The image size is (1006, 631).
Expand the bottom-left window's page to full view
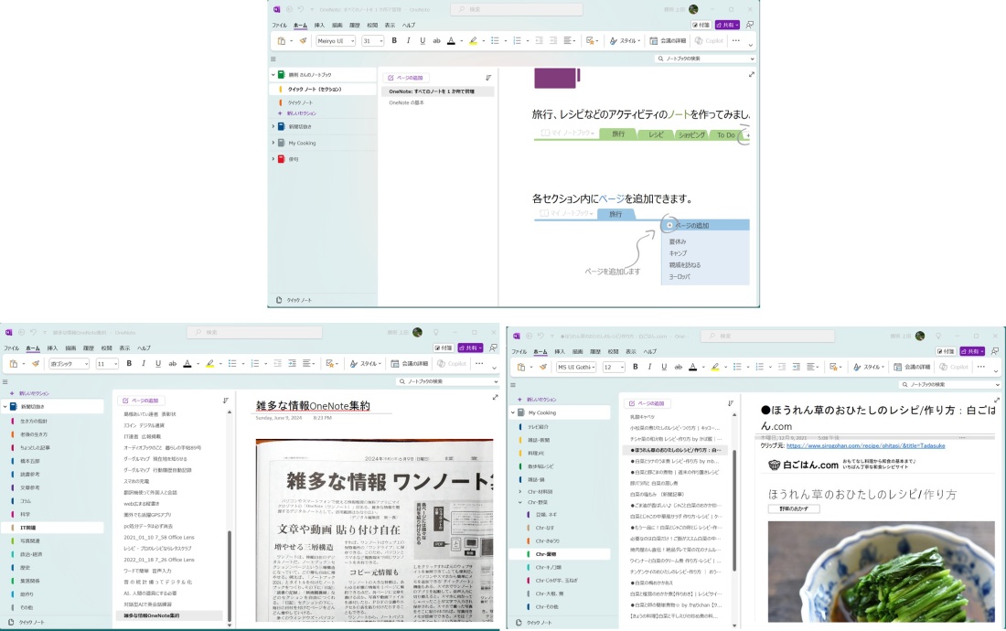pos(495,398)
